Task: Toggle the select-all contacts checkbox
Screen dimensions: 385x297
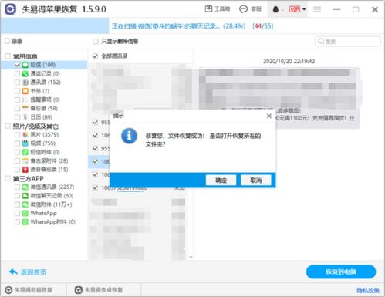Action: [x=95, y=56]
